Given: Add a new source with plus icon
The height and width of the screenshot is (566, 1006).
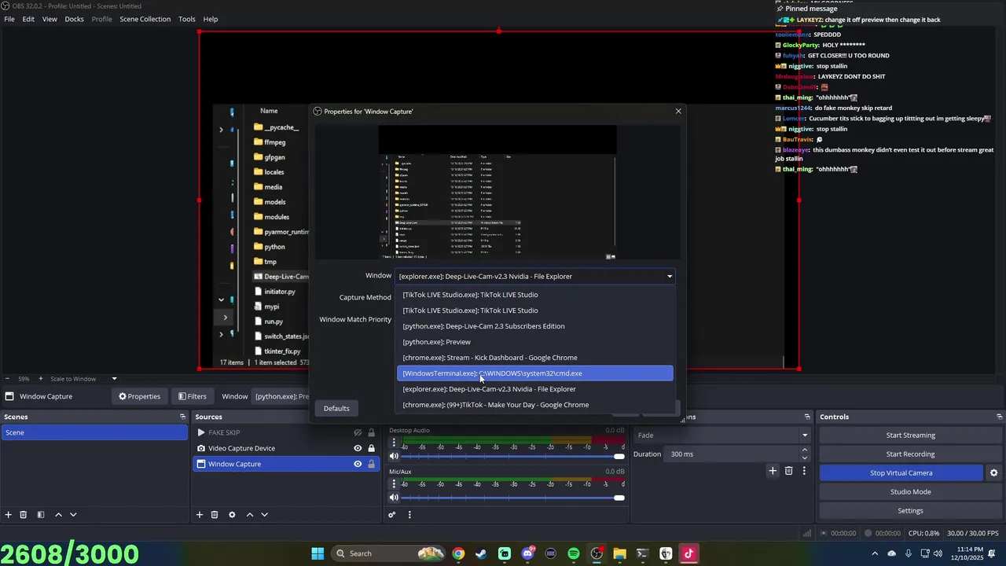Looking at the screenshot, I should (200, 515).
